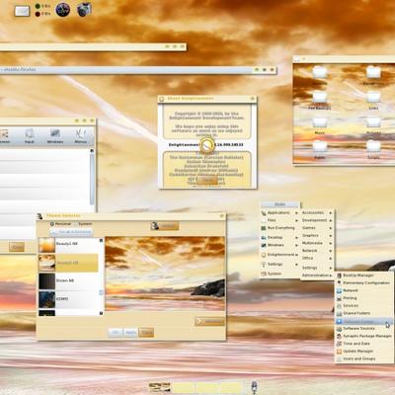Expand the Desktop submenu arrow

(x=296, y=237)
